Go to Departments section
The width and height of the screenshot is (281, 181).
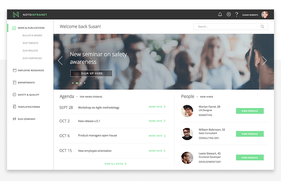point(26,82)
